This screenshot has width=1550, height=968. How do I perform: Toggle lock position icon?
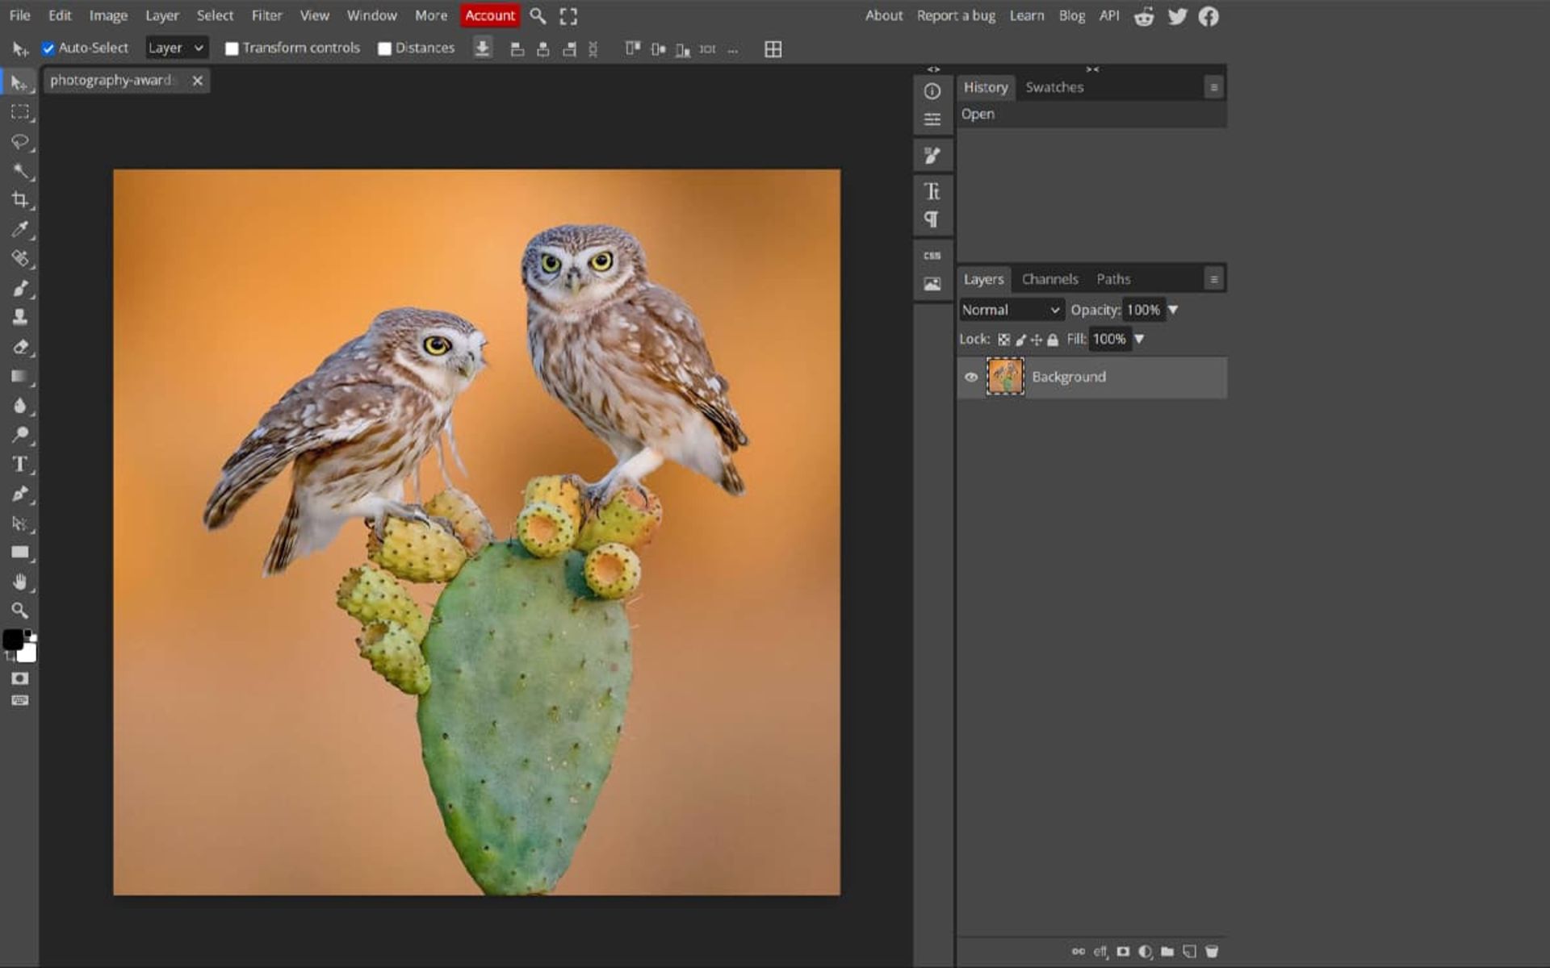pos(1036,340)
